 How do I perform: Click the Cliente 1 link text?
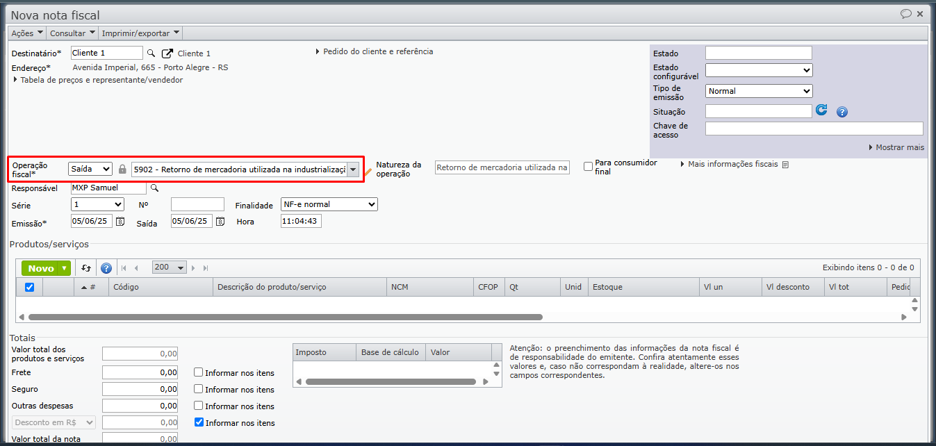click(x=194, y=53)
